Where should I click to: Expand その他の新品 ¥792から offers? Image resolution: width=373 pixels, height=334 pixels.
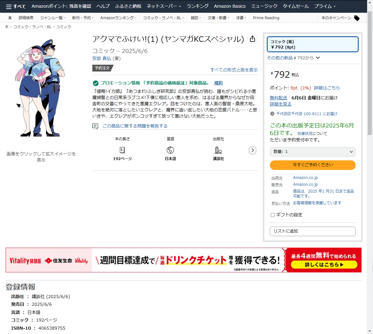click(x=293, y=58)
